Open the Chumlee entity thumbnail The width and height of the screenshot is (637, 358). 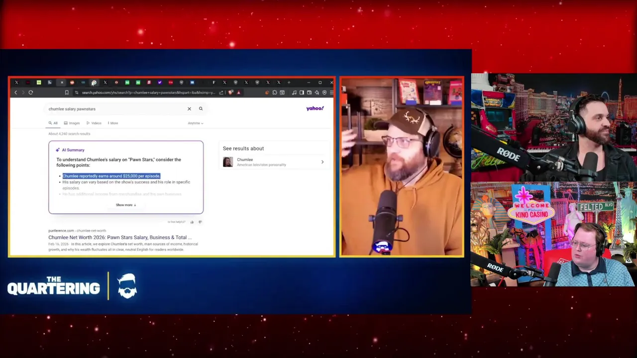click(x=228, y=162)
